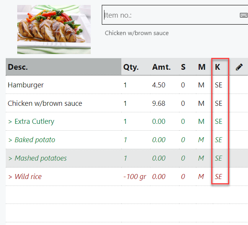The width and height of the screenshot is (248, 225).
Task: Click the M column header
Action: (x=202, y=67)
